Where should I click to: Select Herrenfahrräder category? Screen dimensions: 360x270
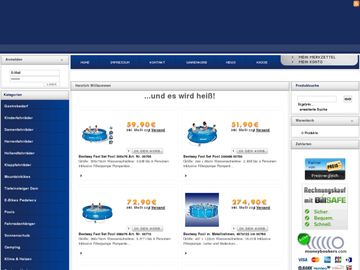(19, 141)
